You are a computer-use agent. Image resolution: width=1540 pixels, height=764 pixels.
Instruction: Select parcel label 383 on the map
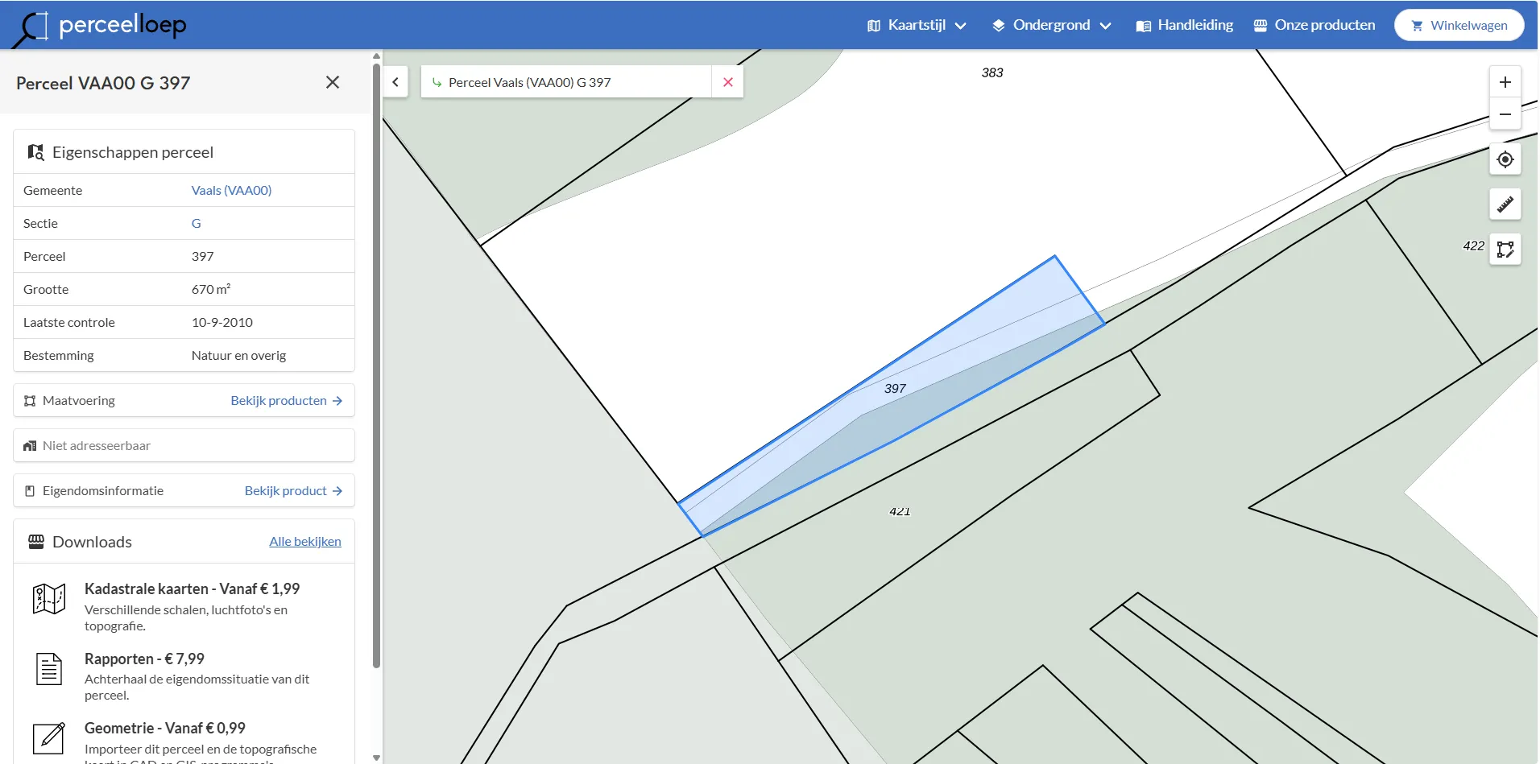[x=992, y=72]
